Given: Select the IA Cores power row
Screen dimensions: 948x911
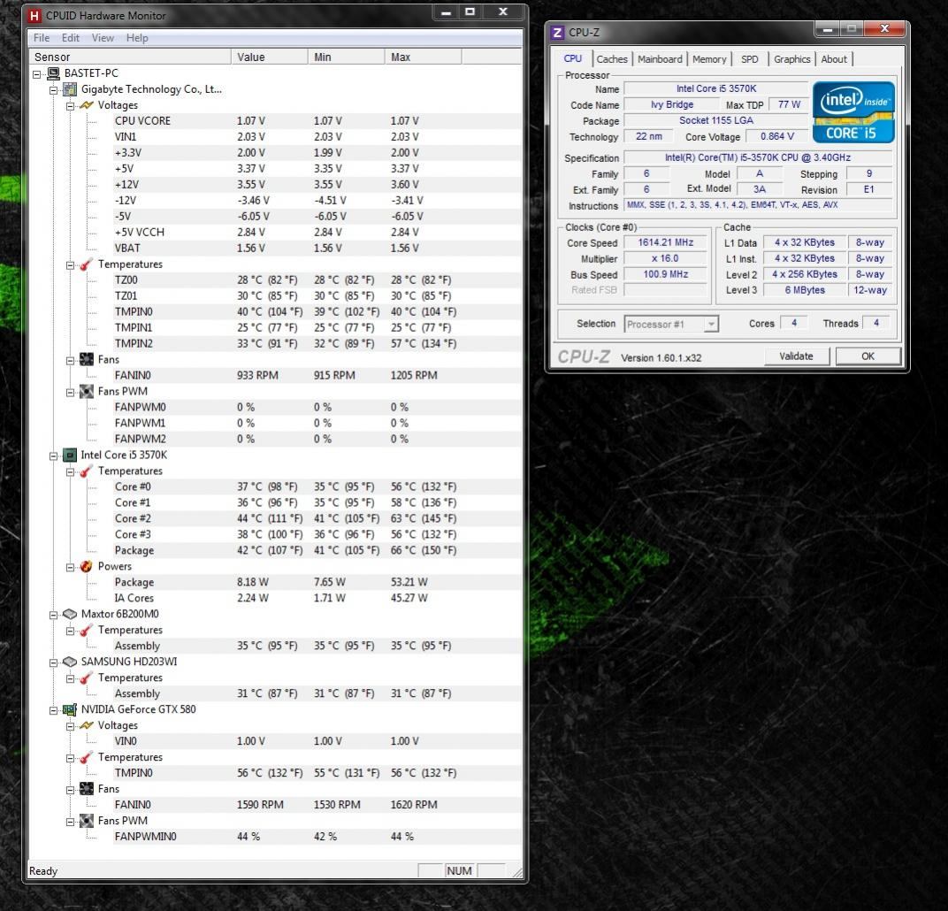Looking at the screenshot, I should tap(317, 598).
